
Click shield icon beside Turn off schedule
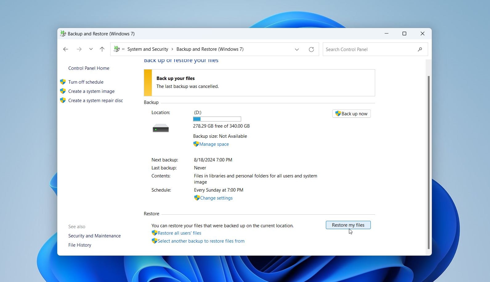[x=63, y=82]
